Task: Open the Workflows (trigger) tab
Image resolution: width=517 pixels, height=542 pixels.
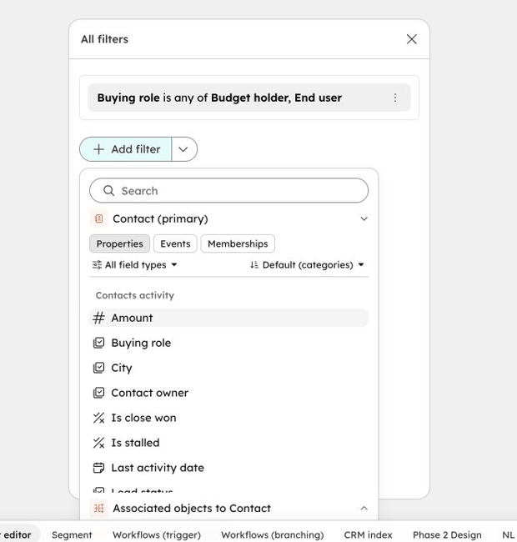Action: pos(157,534)
